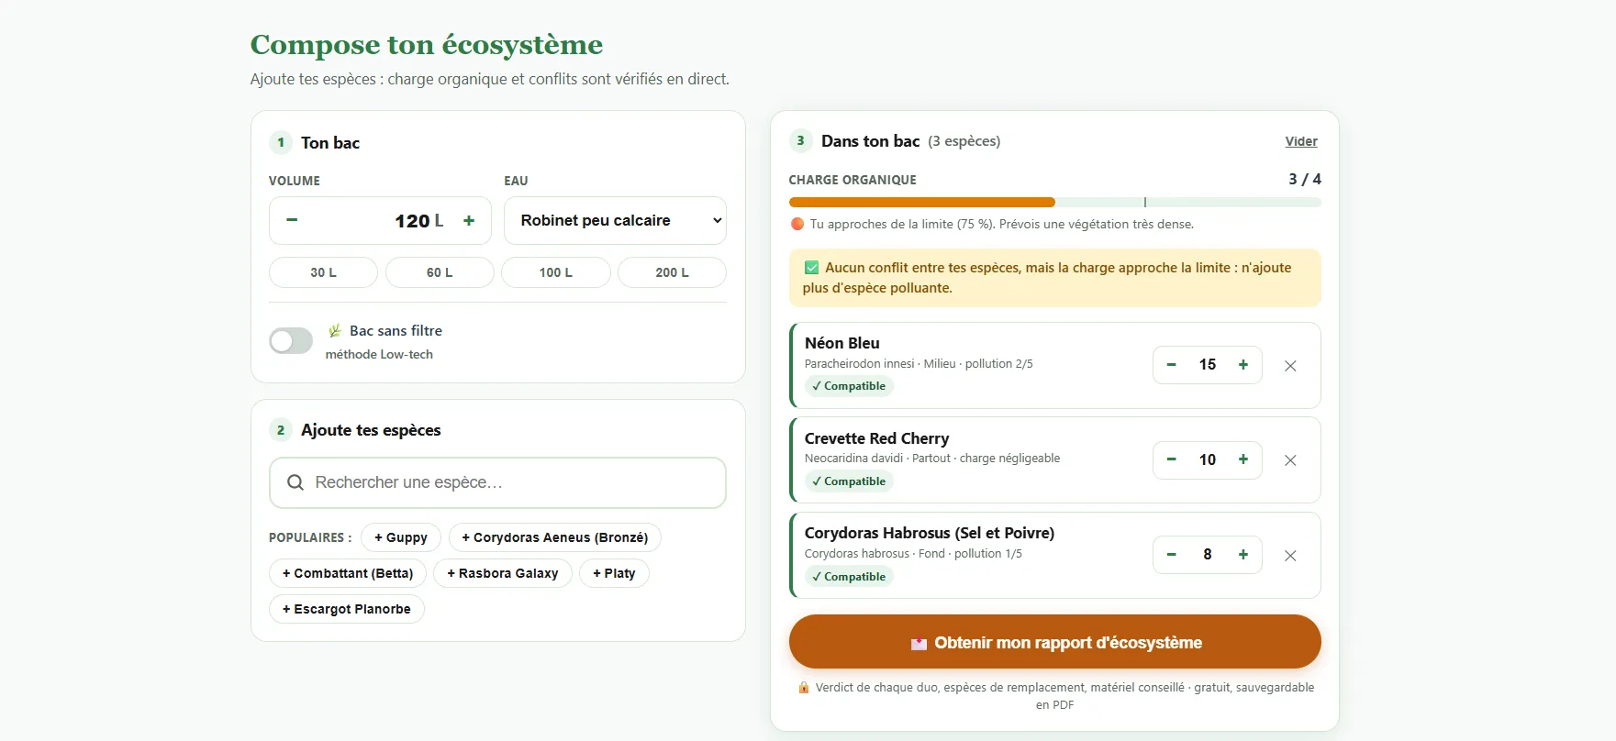
Task: Toggle the Bac sans filtre switch
Action: [291, 341]
